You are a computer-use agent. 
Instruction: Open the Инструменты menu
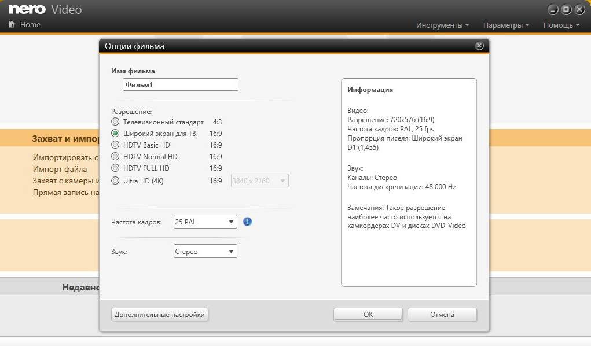tap(442, 25)
